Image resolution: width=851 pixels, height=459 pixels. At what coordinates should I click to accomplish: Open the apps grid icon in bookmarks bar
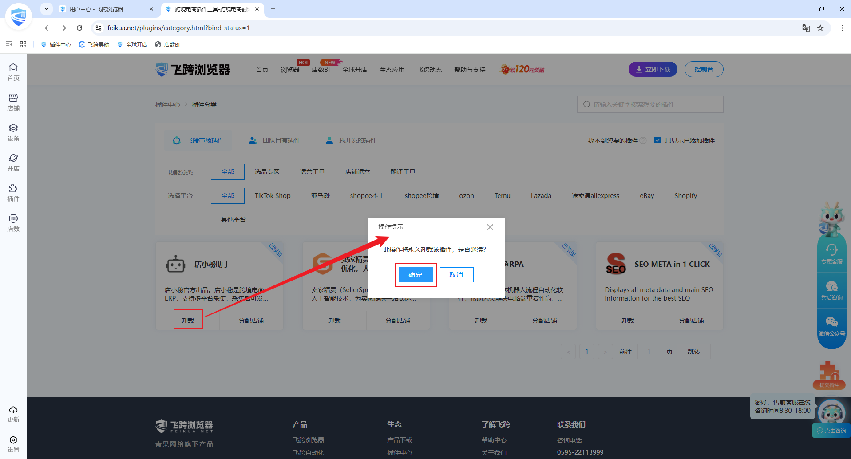[23, 44]
